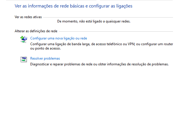Open 'Configurar uma nova ligação ou rede'
177x131 pixels.
[x=59, y=38]
